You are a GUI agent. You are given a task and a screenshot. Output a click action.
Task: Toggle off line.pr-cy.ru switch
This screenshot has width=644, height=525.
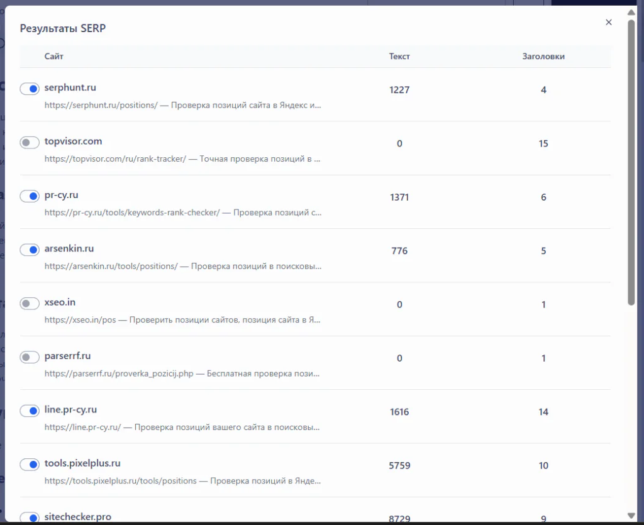pyautogui.click(x=30, y=411)
